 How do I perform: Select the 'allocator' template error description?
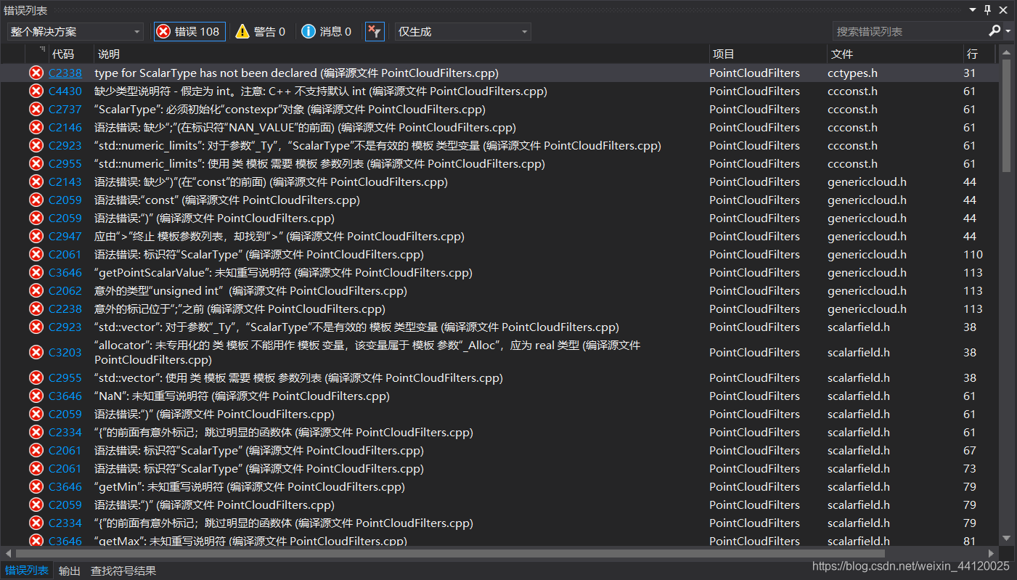pyautogui.click(x=367, y=352)
